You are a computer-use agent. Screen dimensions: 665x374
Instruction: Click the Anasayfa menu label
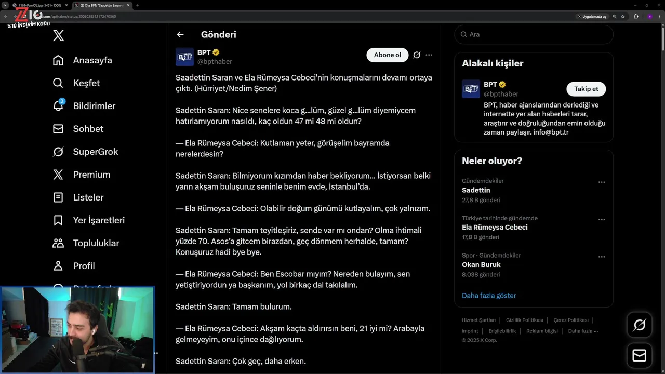coord(92,60)
